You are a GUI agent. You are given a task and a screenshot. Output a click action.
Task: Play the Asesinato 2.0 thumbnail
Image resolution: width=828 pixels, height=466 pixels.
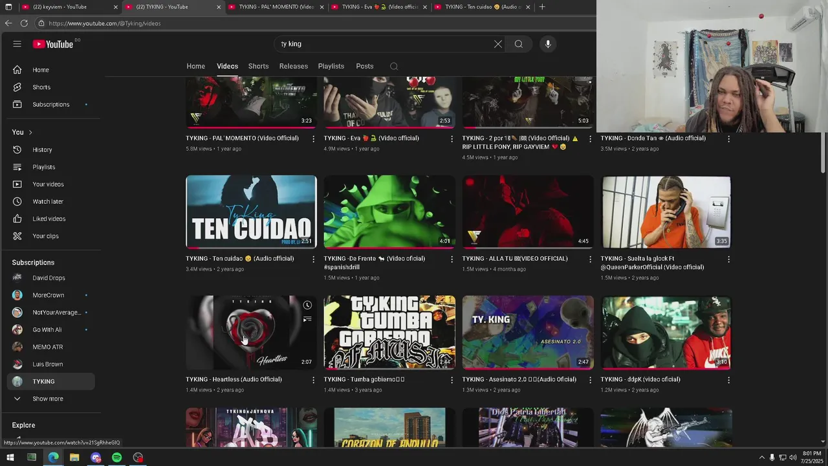528,333
